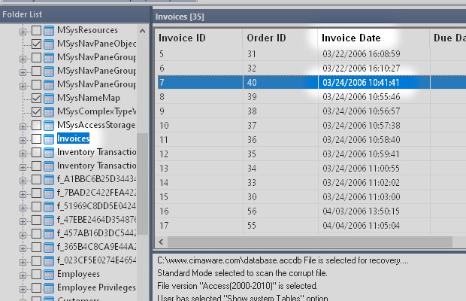Click the table icon beside Employee Privileges
The width and height of the screenshot is (466, 301).
click(x=50, y=287)
